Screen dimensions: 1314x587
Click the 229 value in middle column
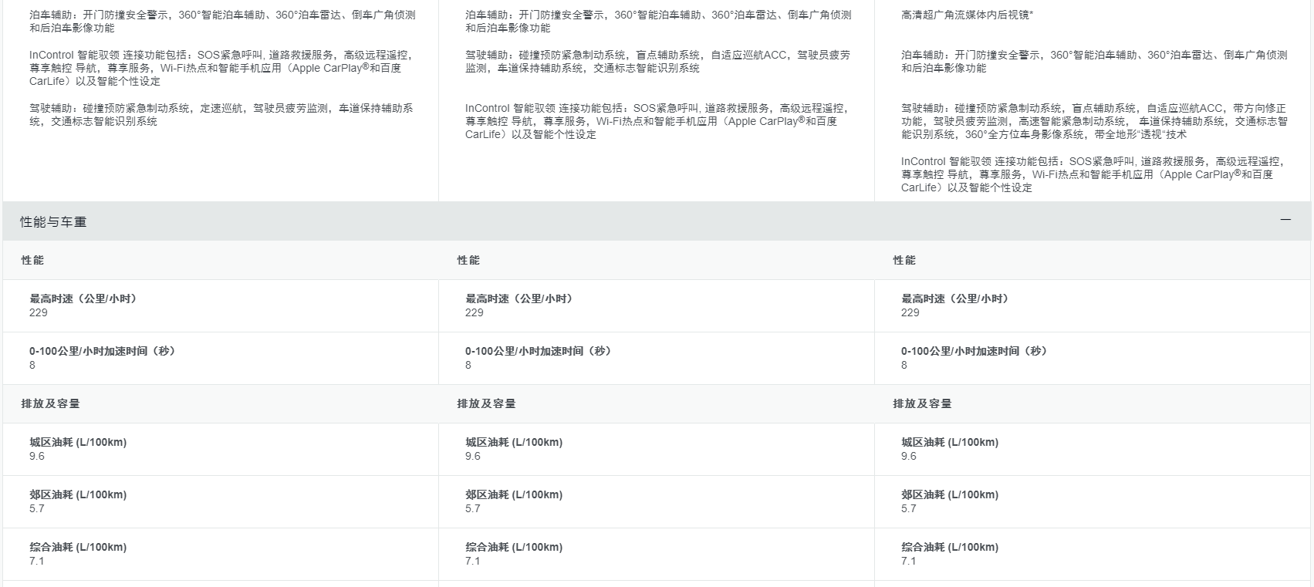[475, 312]
